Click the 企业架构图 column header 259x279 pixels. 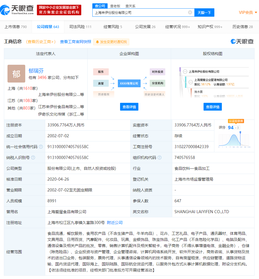pyautogui.click(x=129, y=54)
